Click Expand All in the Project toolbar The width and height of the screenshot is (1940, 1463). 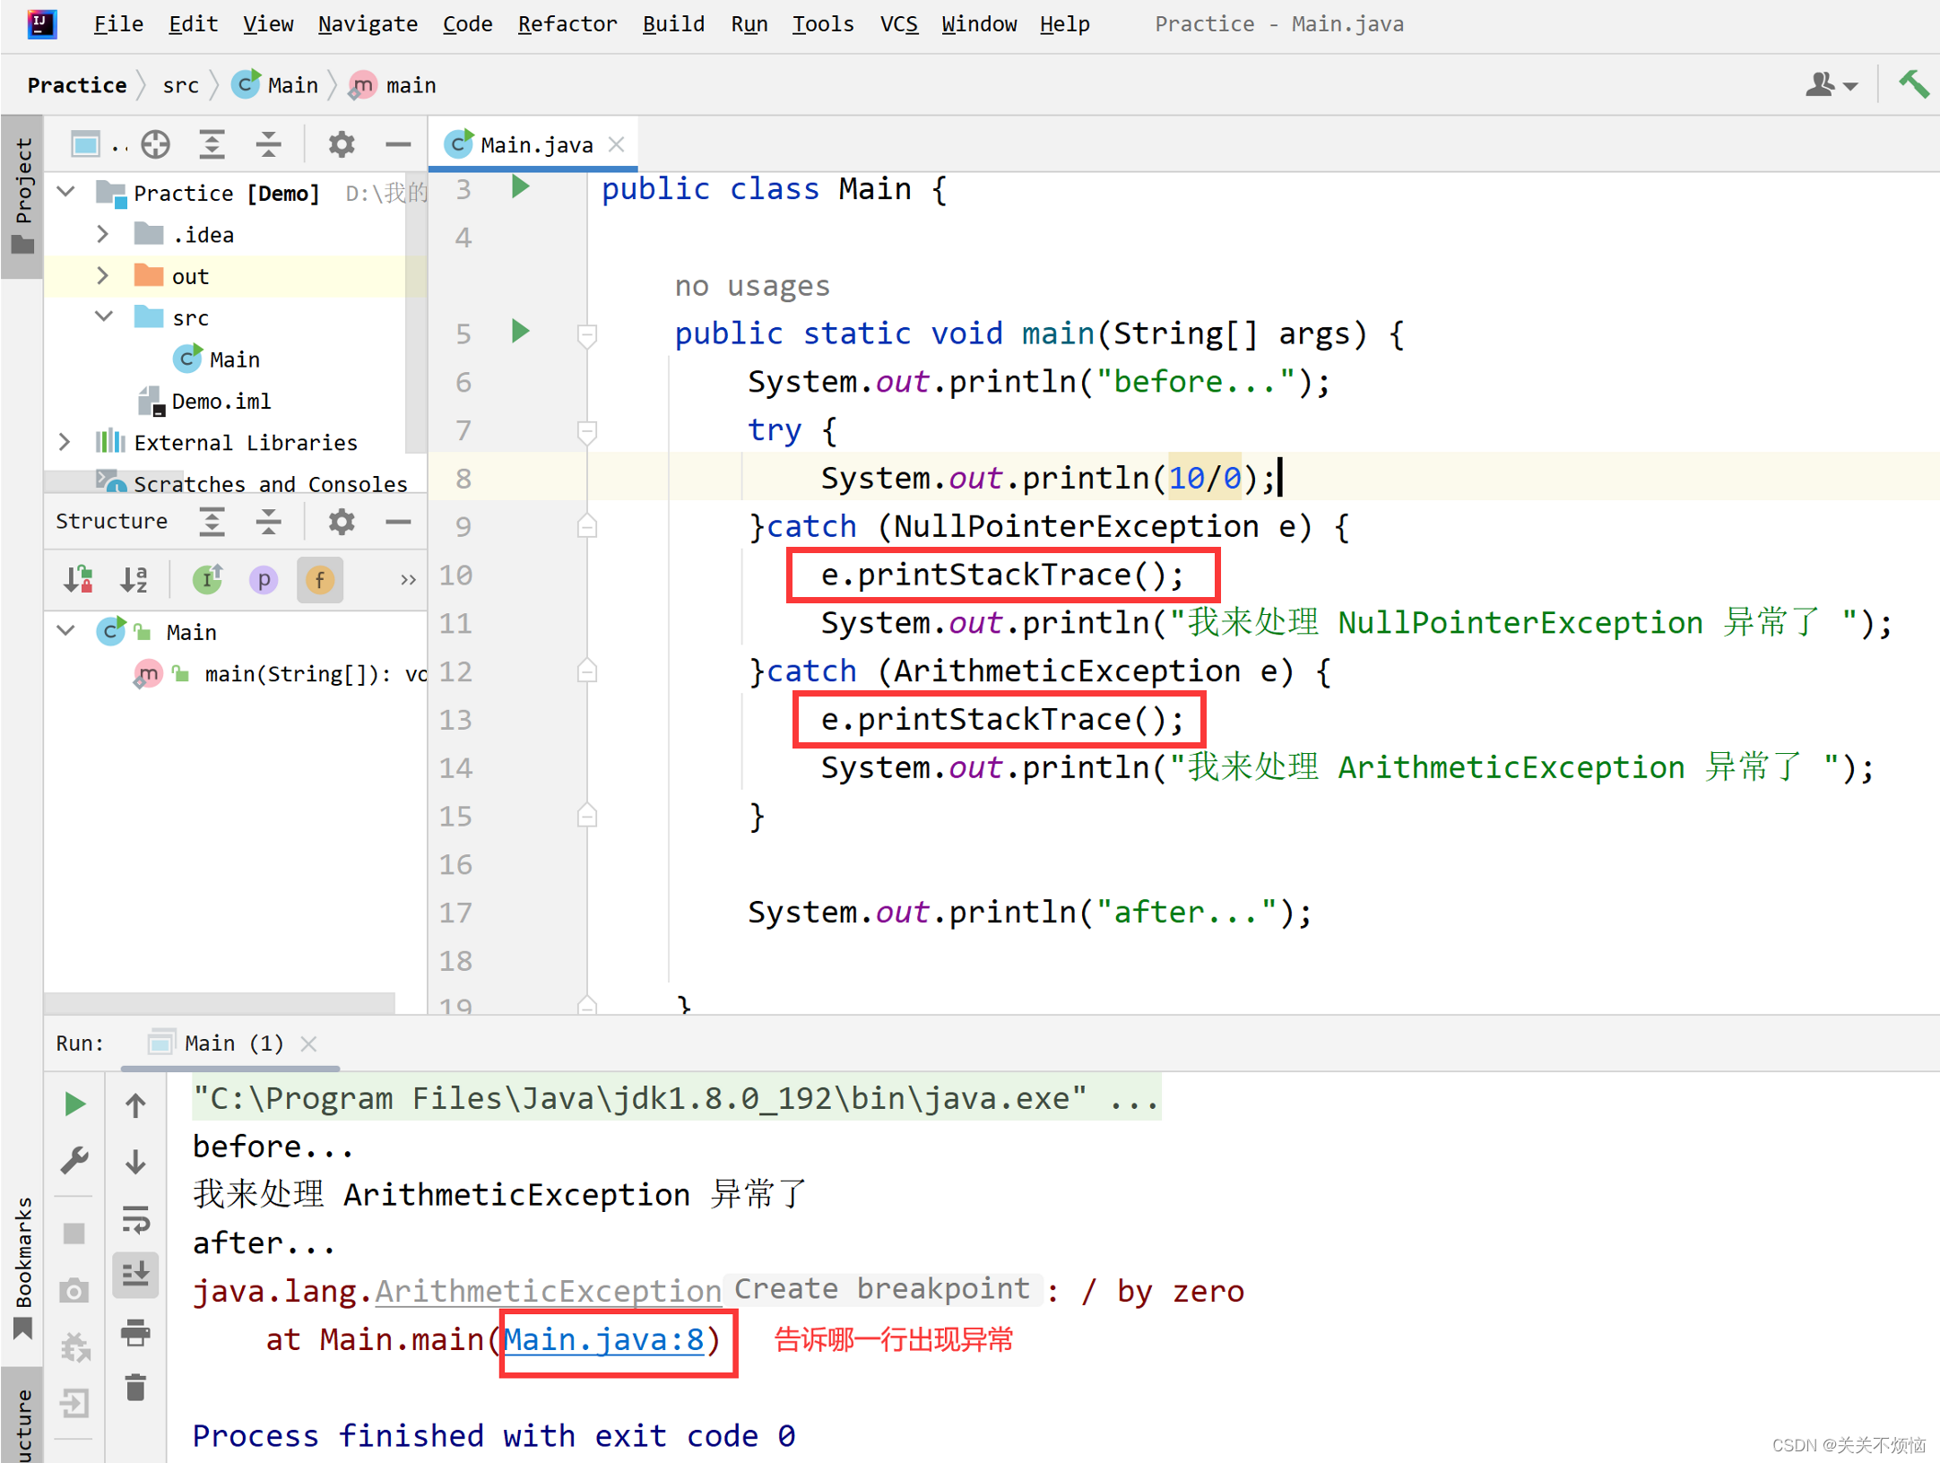[212, 144]
